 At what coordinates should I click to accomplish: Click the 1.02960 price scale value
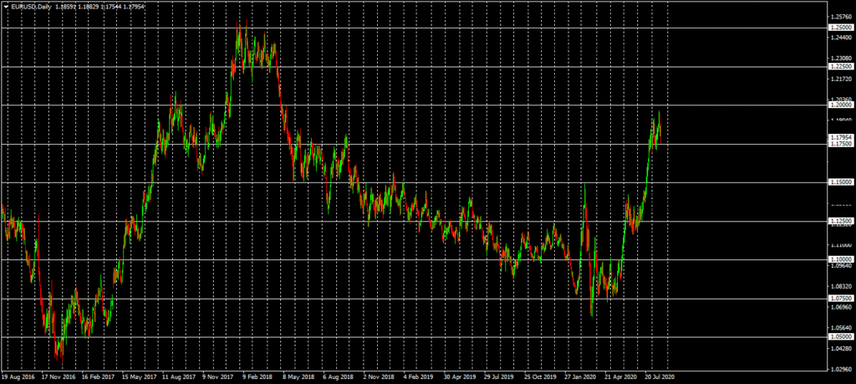click(841, 369)
